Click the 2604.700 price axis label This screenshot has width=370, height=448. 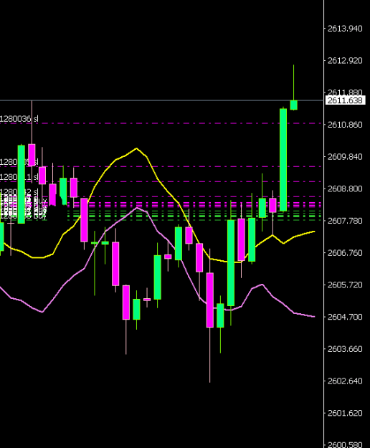[x=345, y=317]
